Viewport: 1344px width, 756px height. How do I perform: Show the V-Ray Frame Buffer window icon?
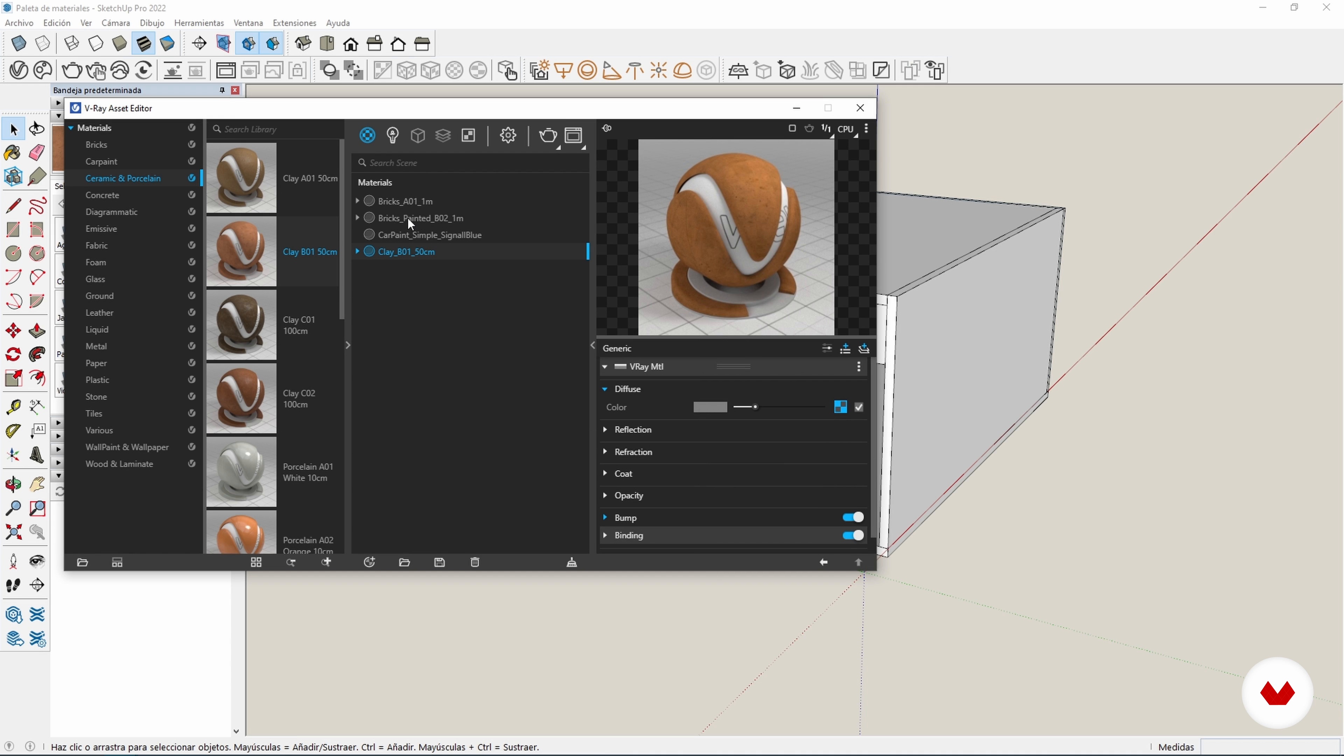pyautogui.click(x=573, y=136)
